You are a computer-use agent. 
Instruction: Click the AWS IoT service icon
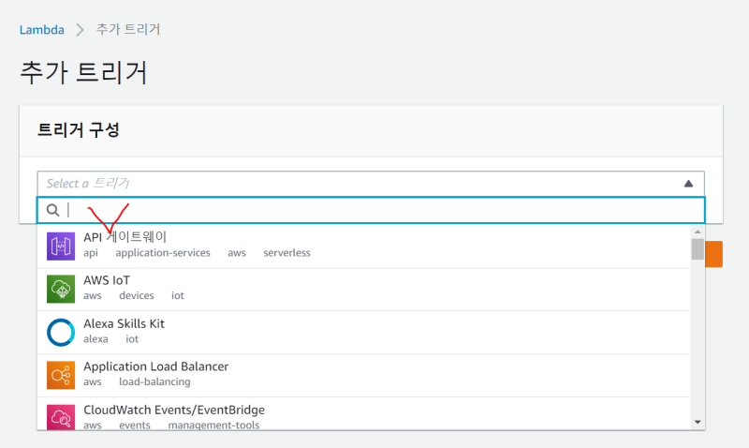pyautogui.click(x=61, y=289)
